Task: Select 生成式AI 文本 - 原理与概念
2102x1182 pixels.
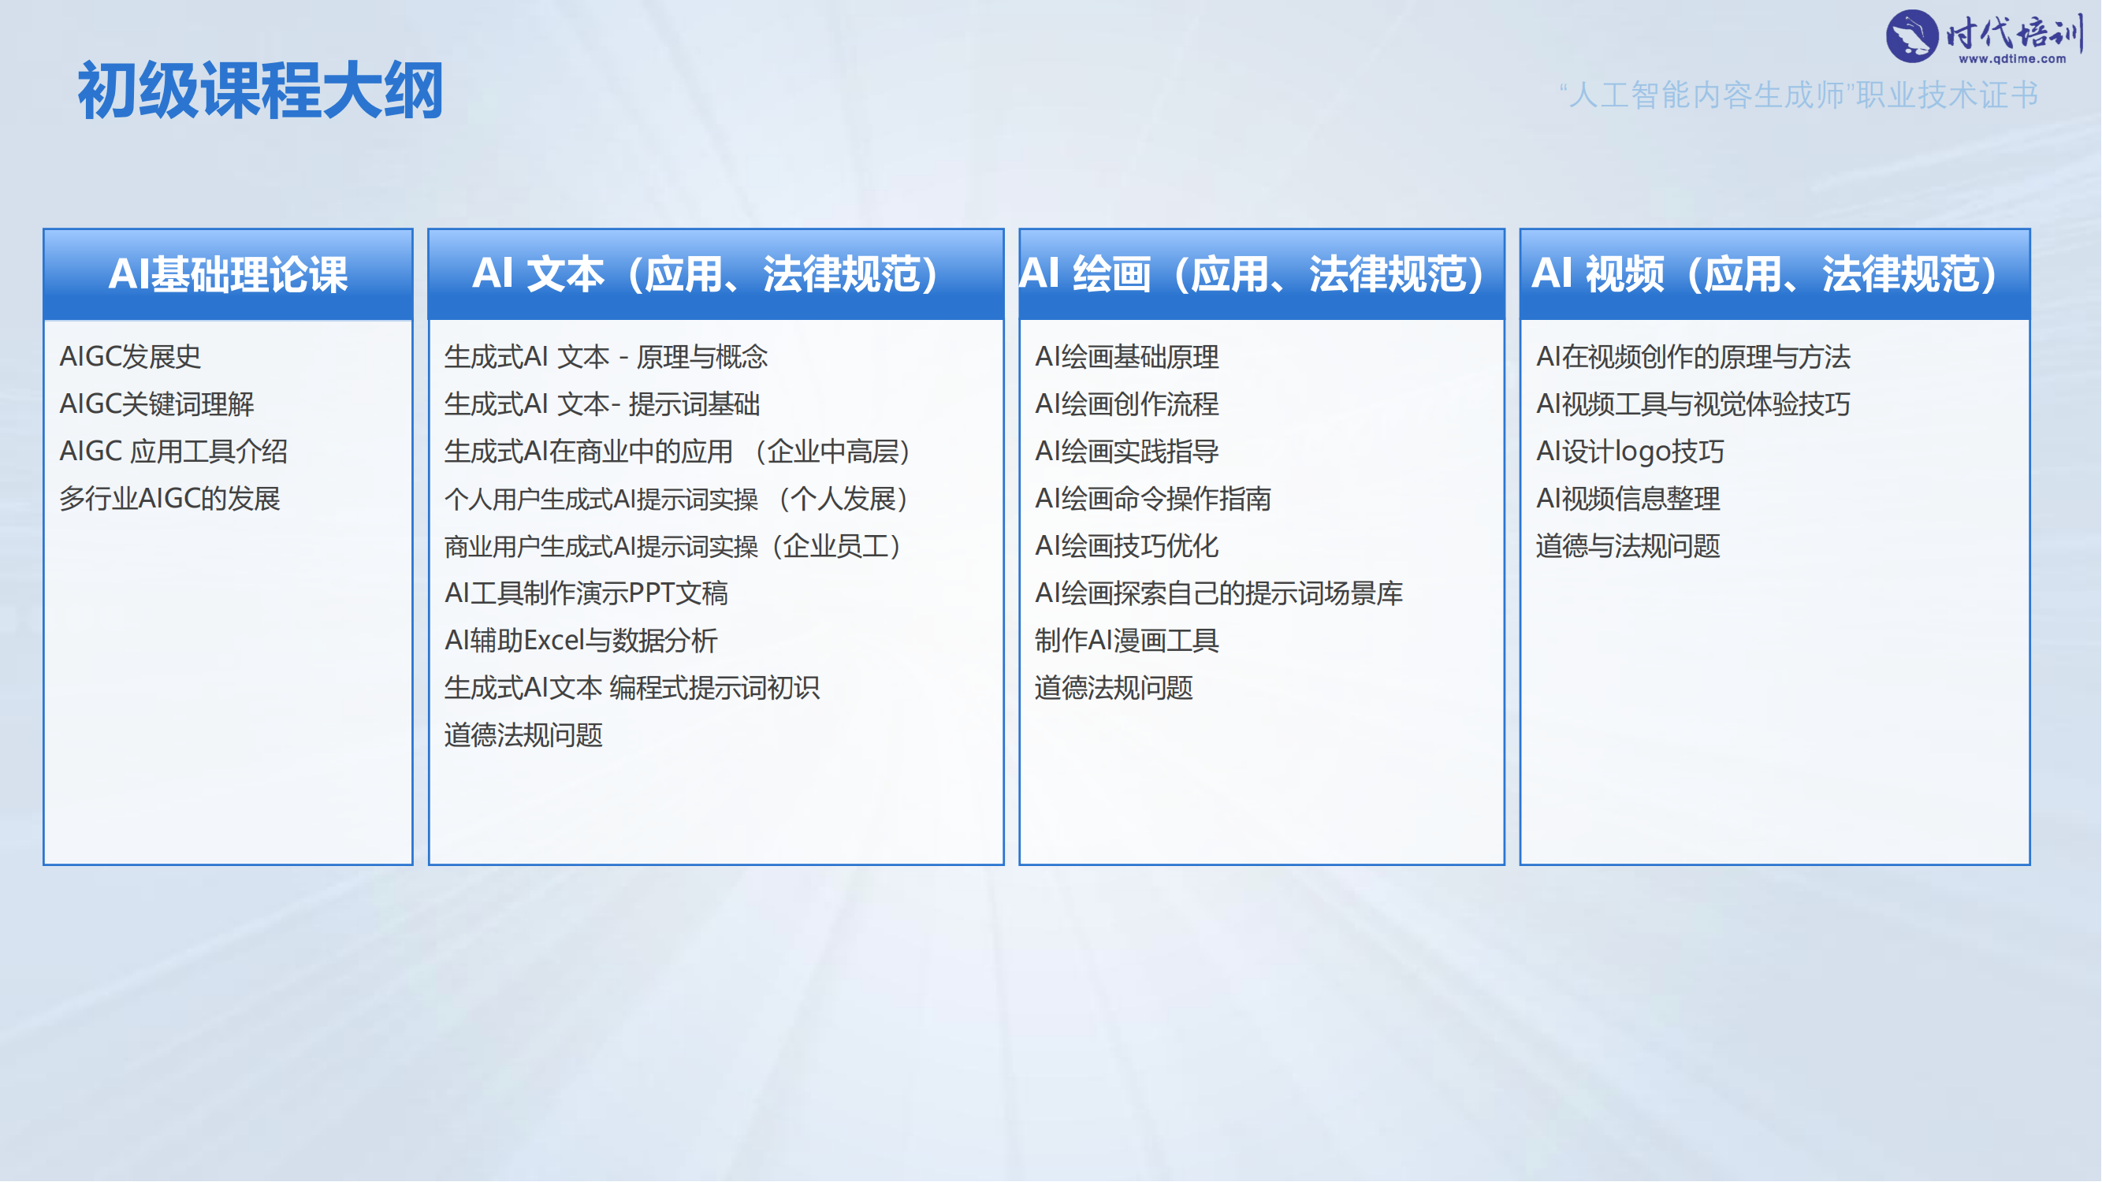Action: pyautogui.click(x=606, y=356)
